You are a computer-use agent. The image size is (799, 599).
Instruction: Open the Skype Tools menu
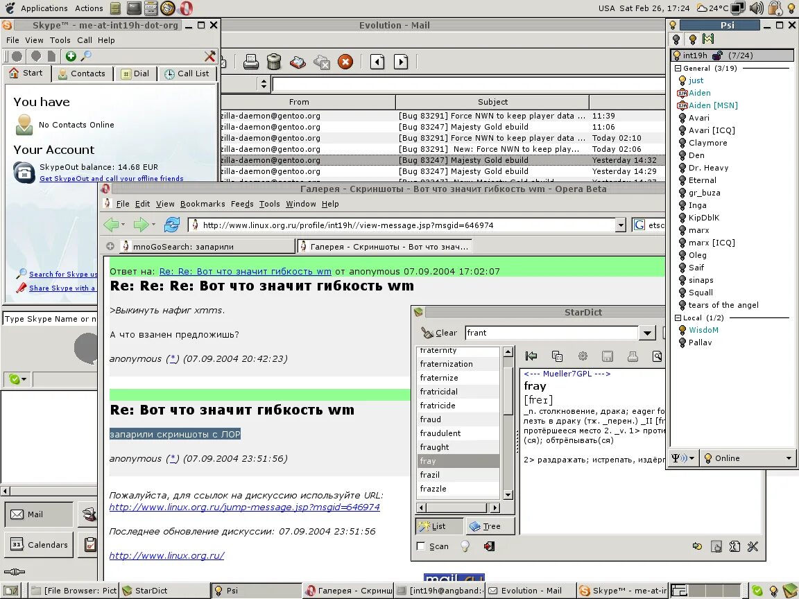tap(60, 40)
